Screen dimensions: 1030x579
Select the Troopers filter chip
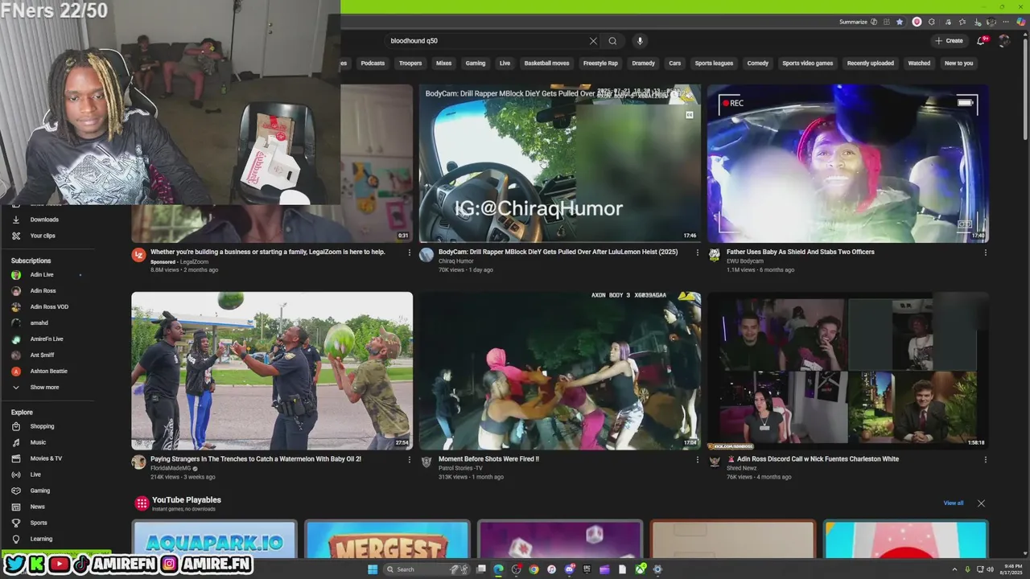pos(410,63)
